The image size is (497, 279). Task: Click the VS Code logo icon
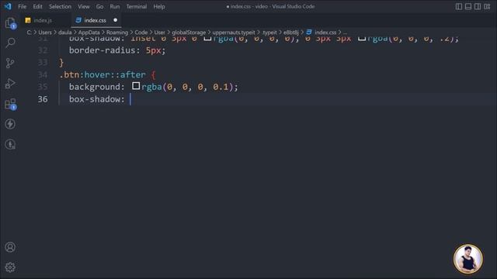[x=8, y=6]
